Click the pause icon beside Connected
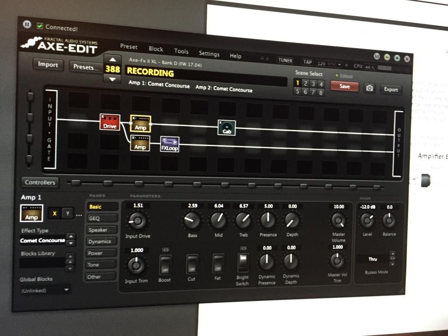Screen dimensions: 448x336 pyautogui.click(x=27, y=24)
